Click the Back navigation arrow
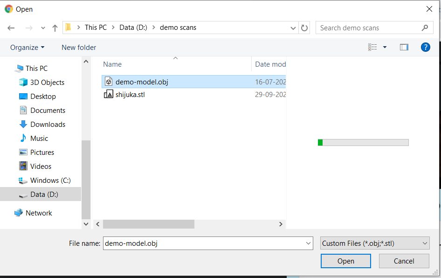Viewport: 441px width, 278px height. (11, 28)
